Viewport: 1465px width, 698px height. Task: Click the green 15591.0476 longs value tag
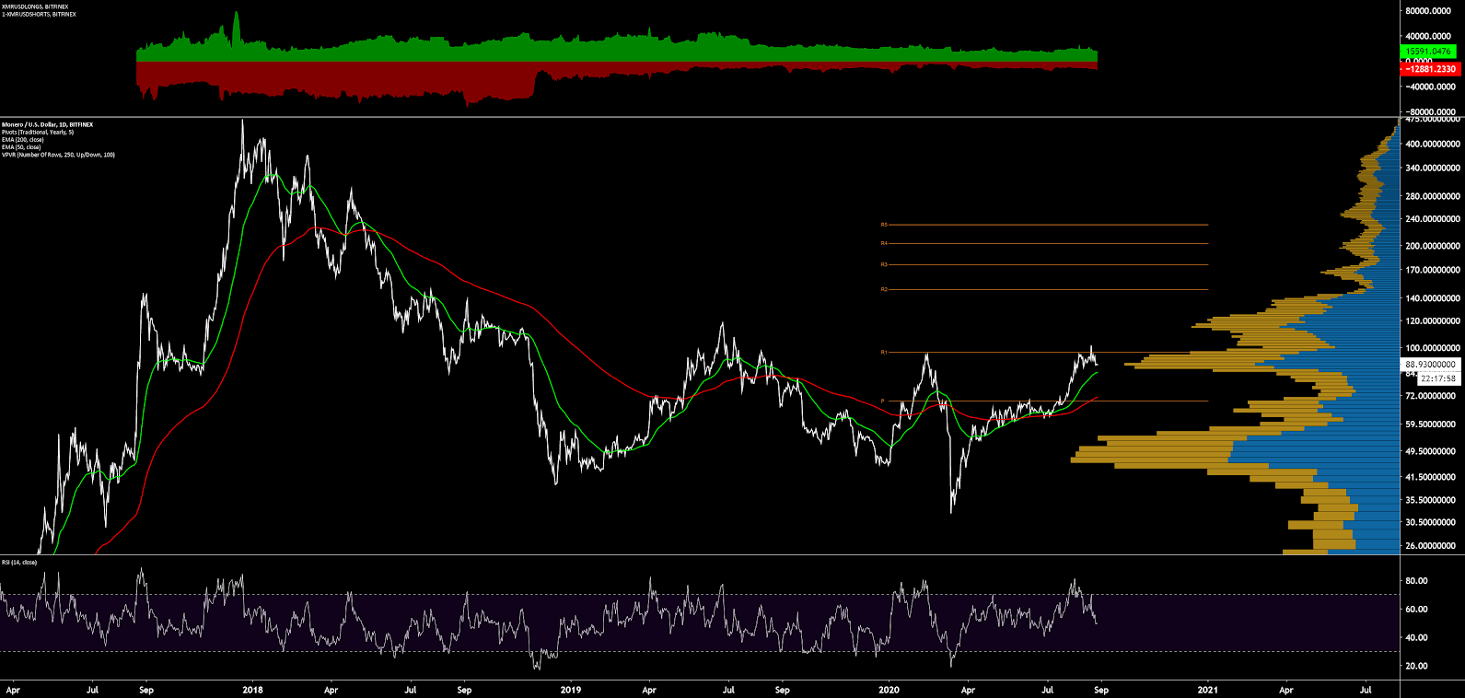(1429, 52)
